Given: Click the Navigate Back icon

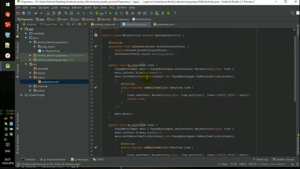Looking at the screenshot, I should point(78,13).
